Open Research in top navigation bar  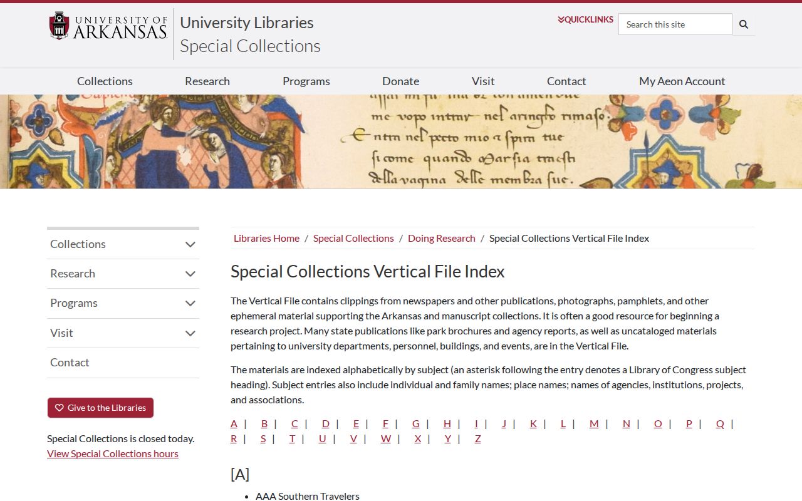coord(207,81)
